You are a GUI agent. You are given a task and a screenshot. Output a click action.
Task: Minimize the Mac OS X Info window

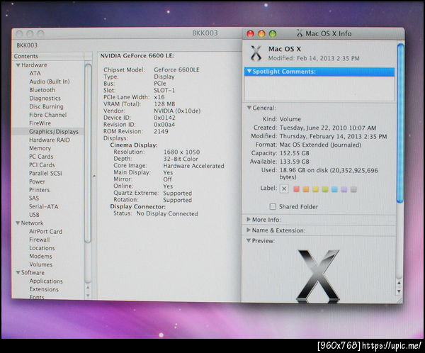pyautogui.click(x=261, y=33)
